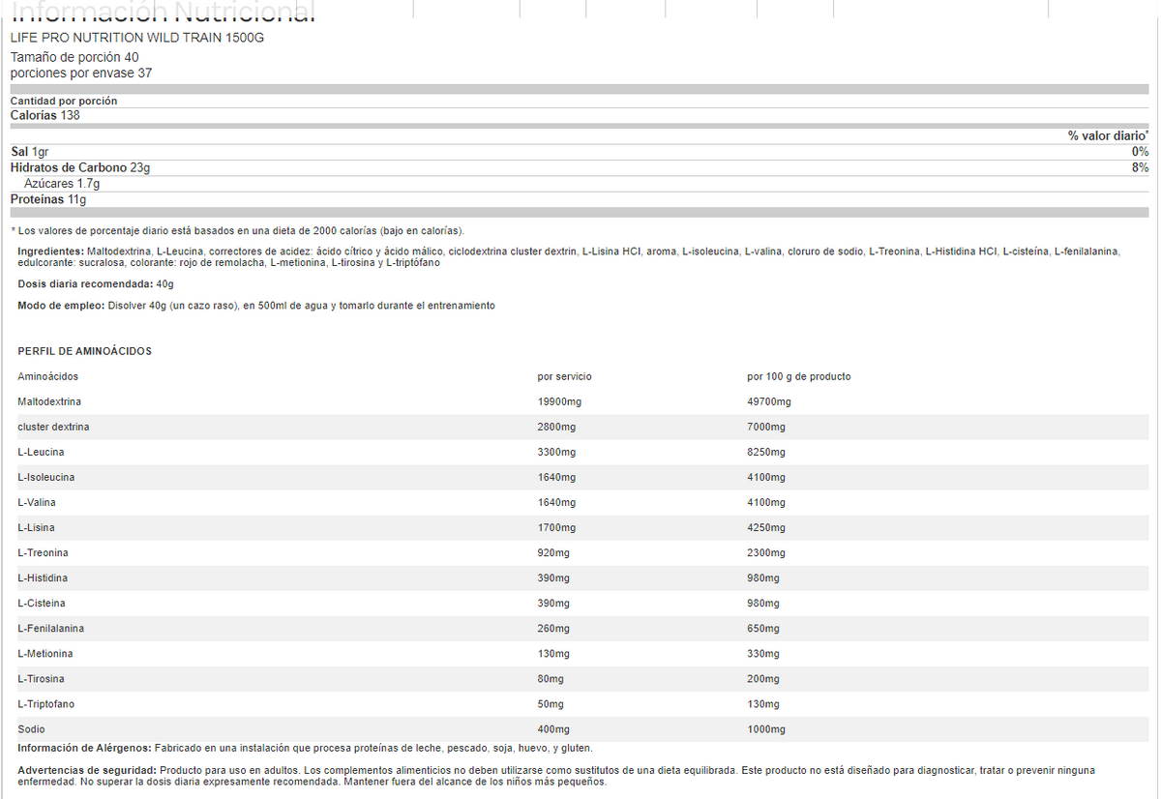
Task: Click the 'por 100 g de producto' column header
Action: [x=798, y=376]
